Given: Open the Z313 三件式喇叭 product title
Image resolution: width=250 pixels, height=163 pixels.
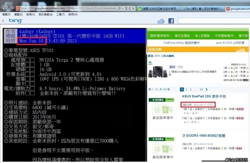Looking at the screenshot, I should [161, 56].
